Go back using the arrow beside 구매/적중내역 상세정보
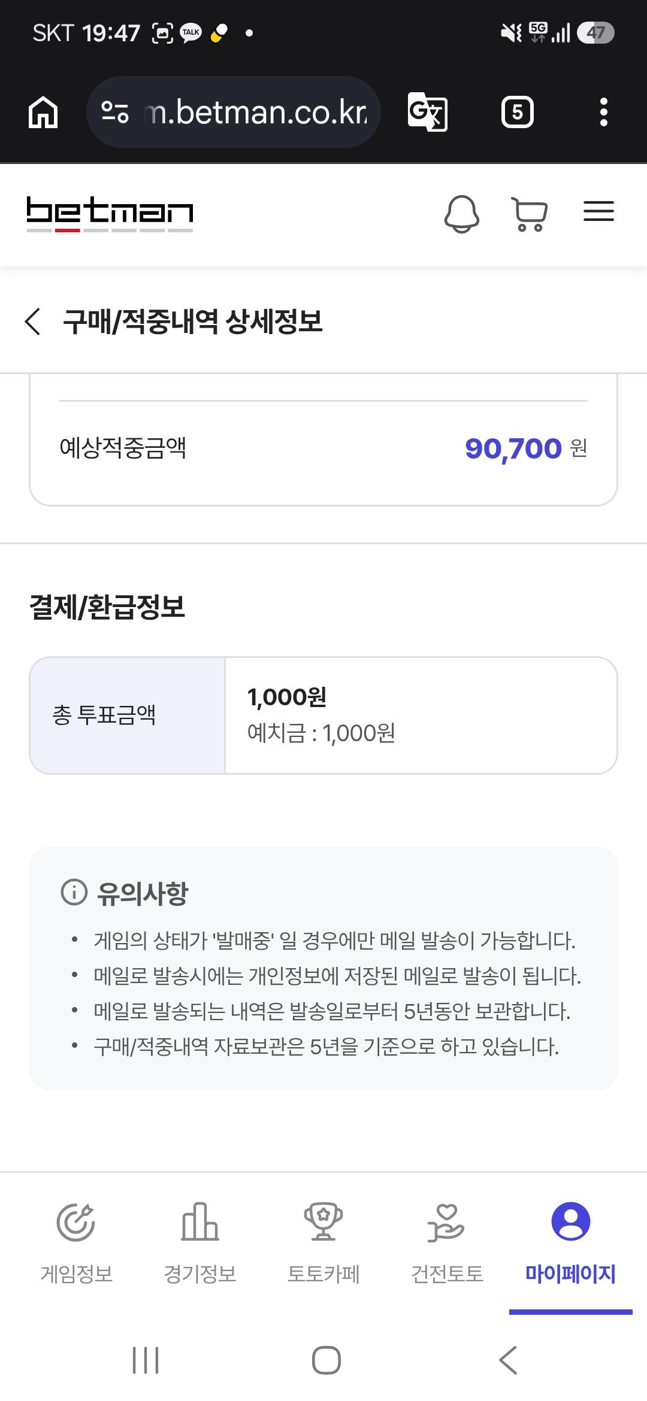Screen dimensions: 647x1401 [33, 322]
